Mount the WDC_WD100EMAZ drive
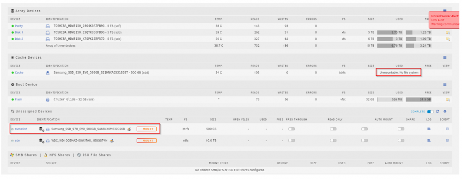Viewport: 462px width, 179px height. [x=146, y=140]
